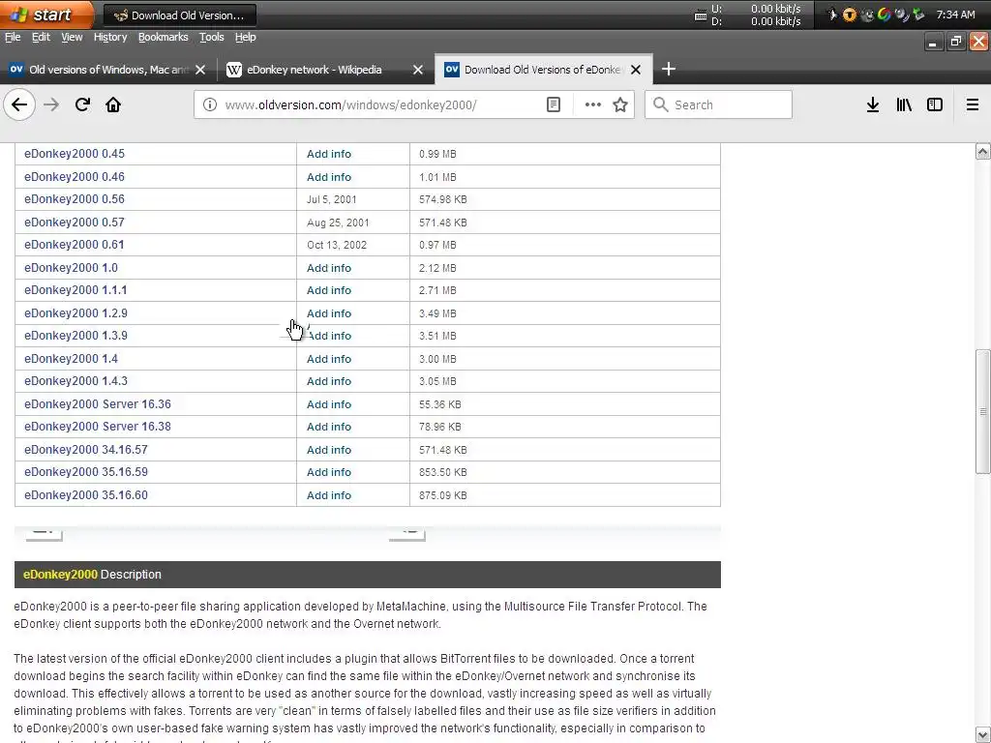The height and width of the screenshot is (743, 991).
Task: Click the page scrollbar down arrow
Action: point(983,735)
